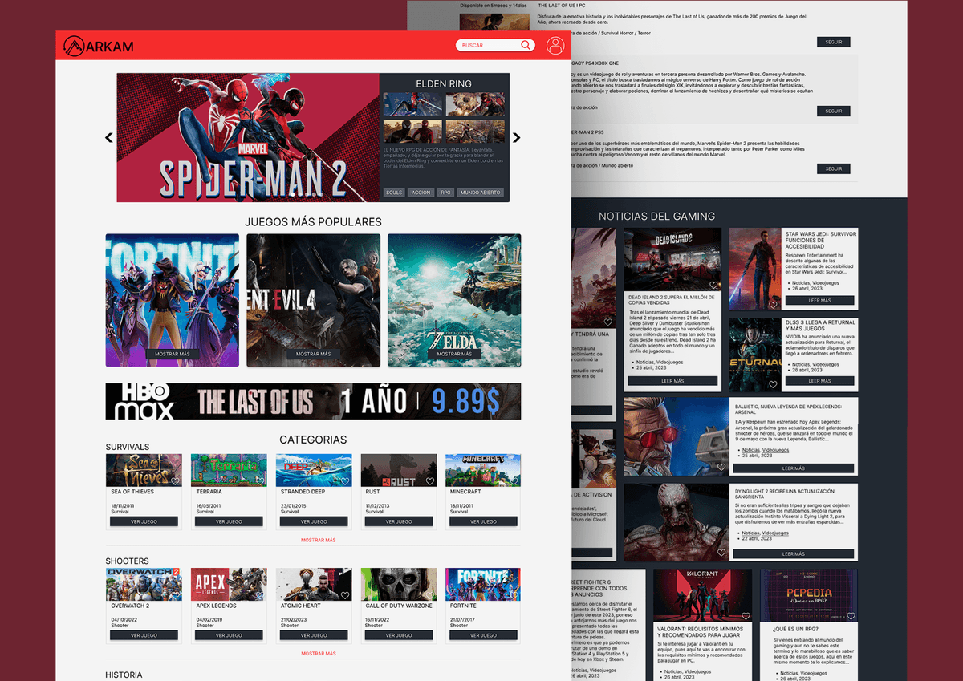Click the right carousel arrow
The width and height of the screenshot is (963, 681).
pos(517,137)
